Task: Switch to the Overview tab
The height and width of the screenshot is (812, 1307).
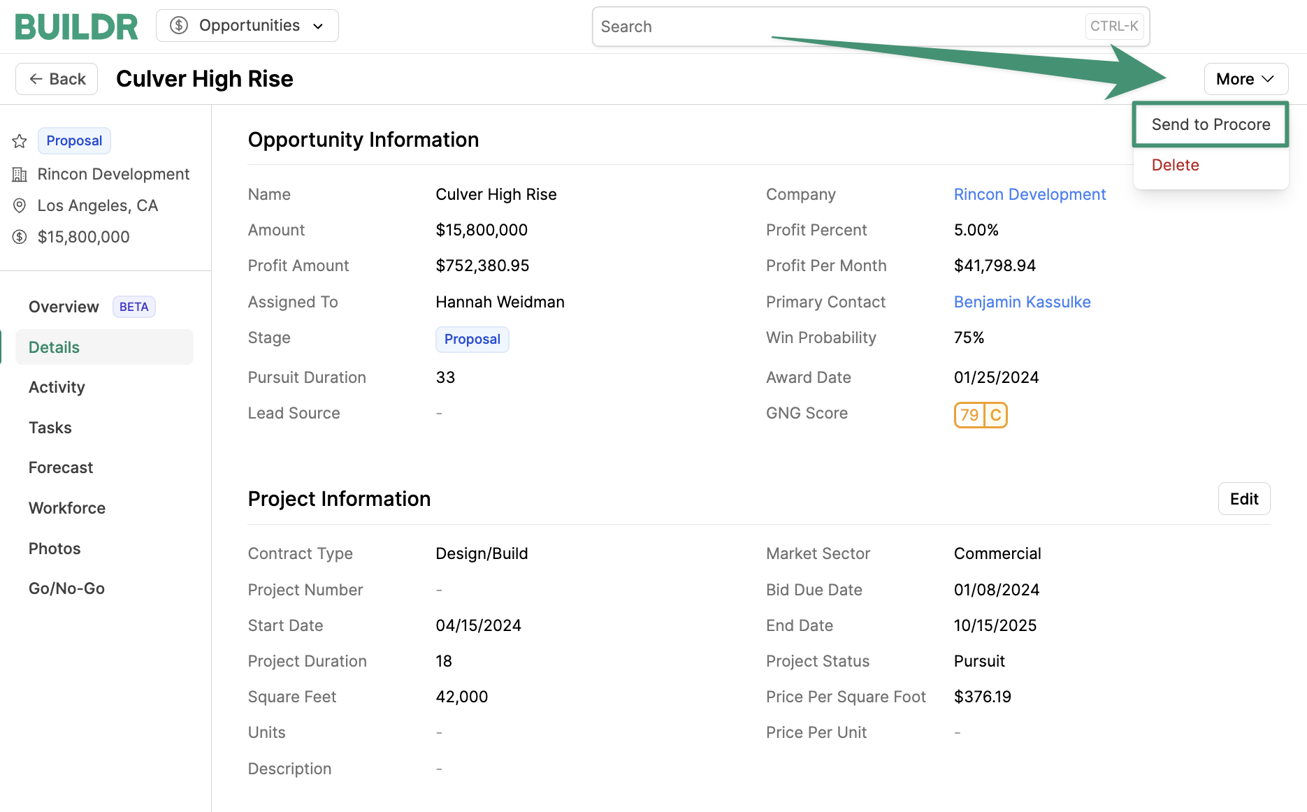Action: pyautogui.click(x=64, y=307)
